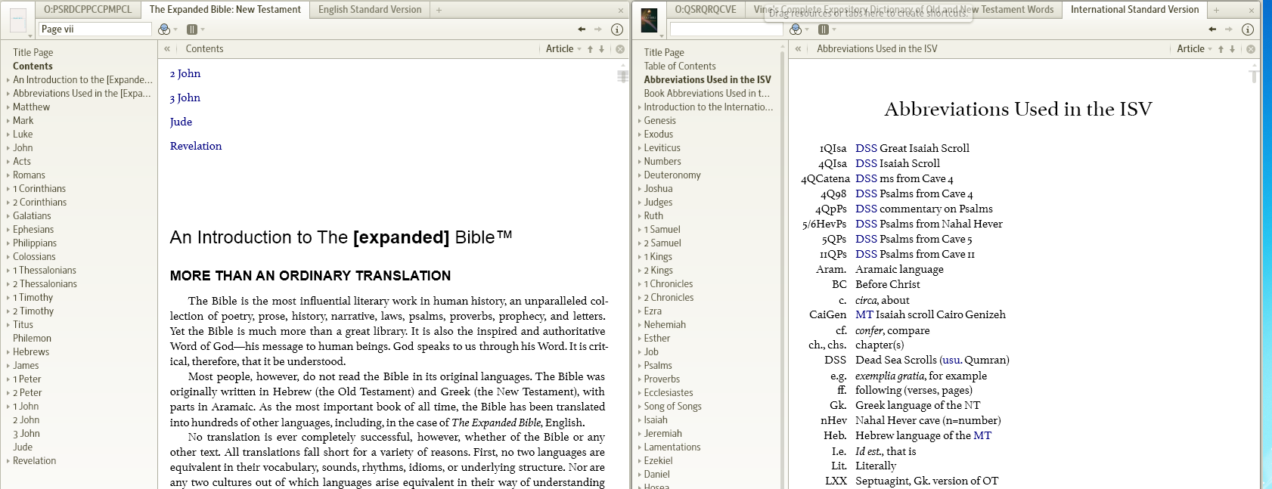Switch to O:QSRQRQCVE tab
1272x489 pixels.
click(706, 10)
